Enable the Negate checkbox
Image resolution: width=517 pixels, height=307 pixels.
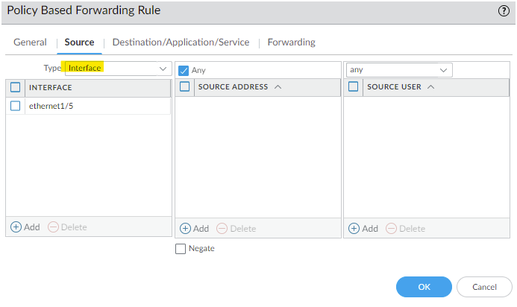181,249
